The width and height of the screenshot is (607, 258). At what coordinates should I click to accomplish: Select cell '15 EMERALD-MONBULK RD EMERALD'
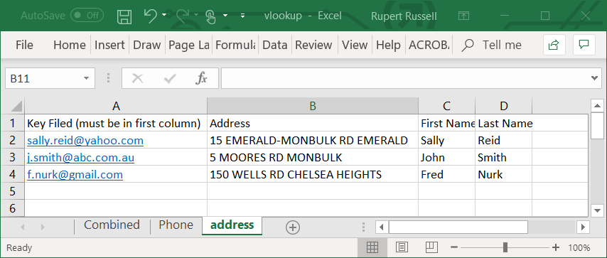[313, 140]
